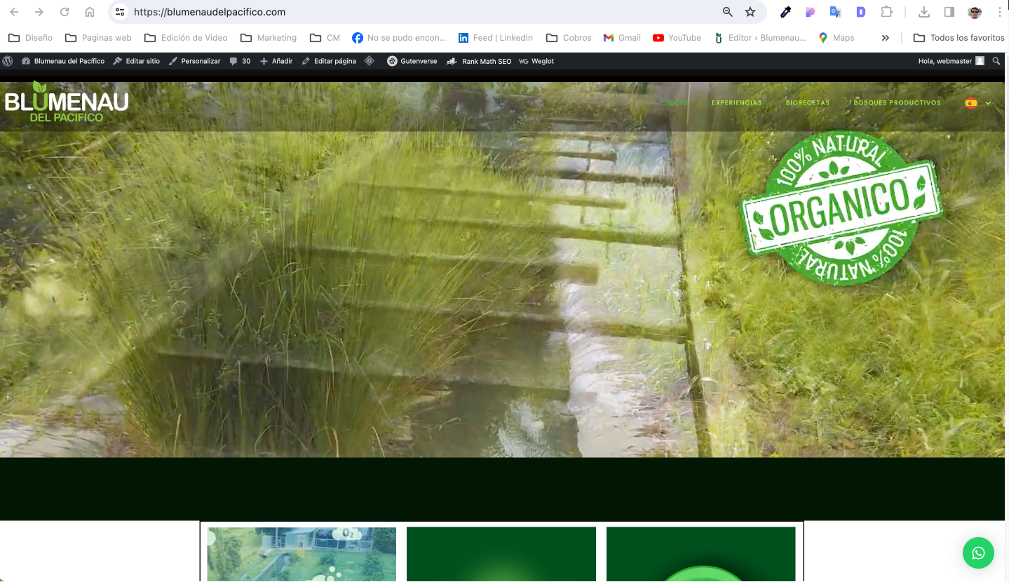Open the Edición de Video bookmarks folder
This screenshot has height=582, width=1009.
click(186, 38)
